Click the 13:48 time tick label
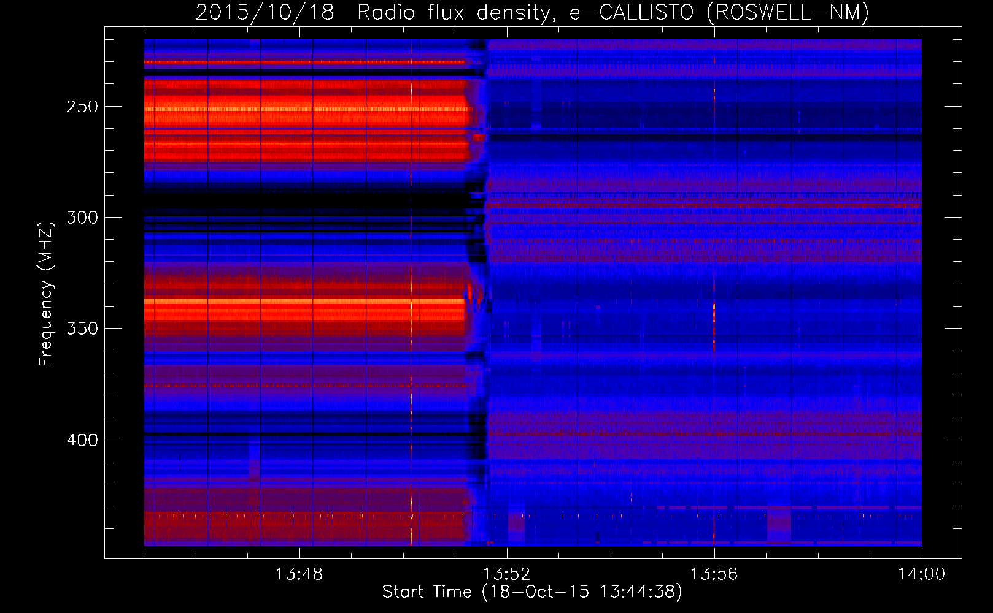993x613 pixels. coord(299,574)
